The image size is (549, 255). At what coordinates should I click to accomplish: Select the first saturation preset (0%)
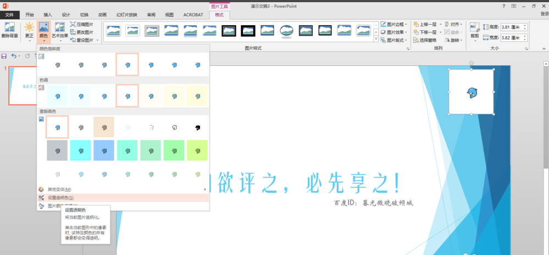[57, 65]
